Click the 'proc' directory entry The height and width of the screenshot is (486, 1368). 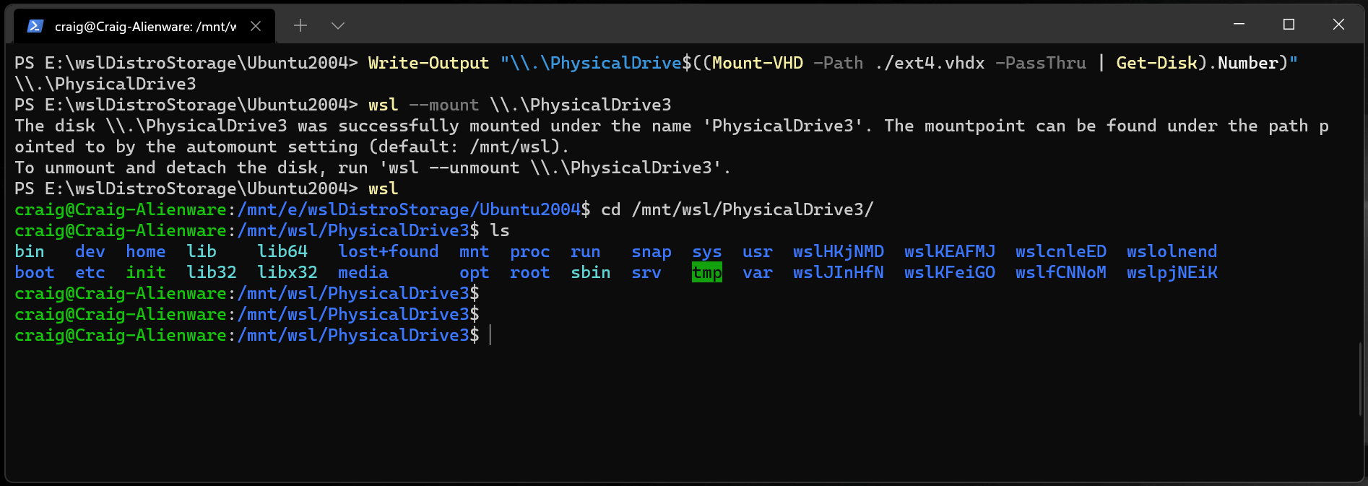[x=530, y=251]
